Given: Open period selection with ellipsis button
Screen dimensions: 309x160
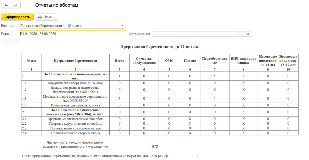Looking at the screenshot, I should coord(123,34).
